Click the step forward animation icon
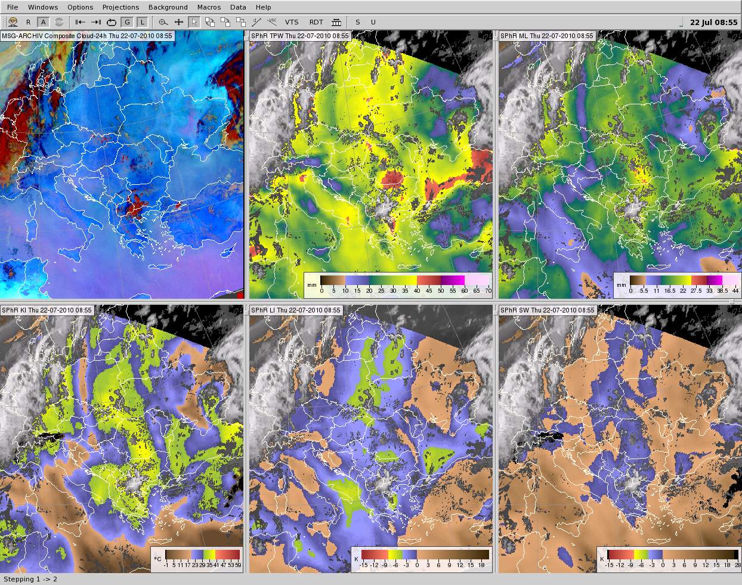 click(95, 22)
